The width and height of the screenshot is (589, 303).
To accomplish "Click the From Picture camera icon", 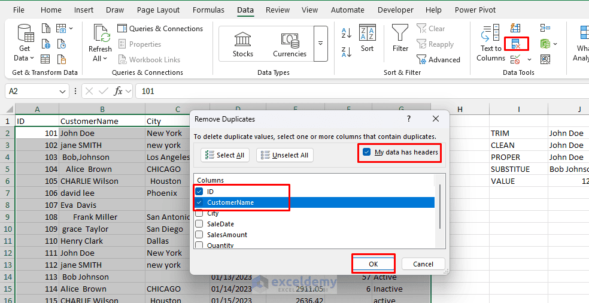I will point(61,29).
